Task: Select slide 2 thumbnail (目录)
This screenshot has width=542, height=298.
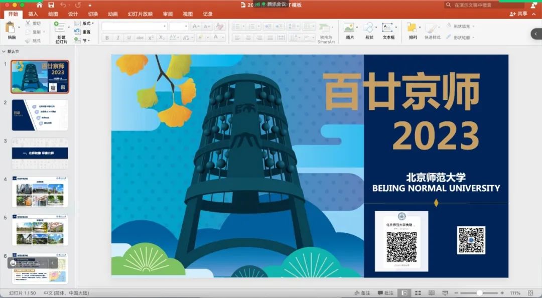Action: coord(40,115)
